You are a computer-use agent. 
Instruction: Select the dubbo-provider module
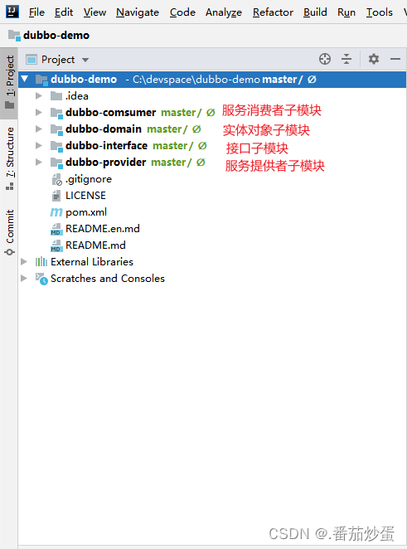click(105, 163)
